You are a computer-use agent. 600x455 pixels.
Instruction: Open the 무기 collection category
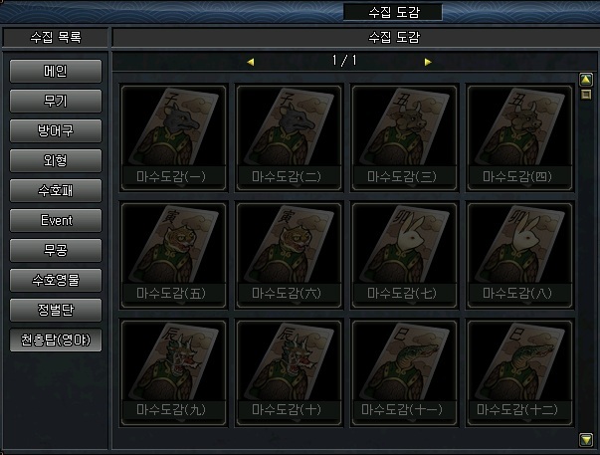56,101
